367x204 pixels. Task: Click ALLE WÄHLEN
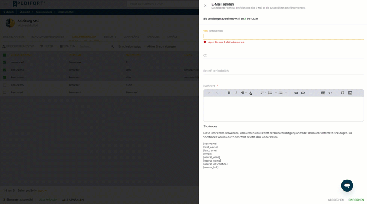coord(48,200)
